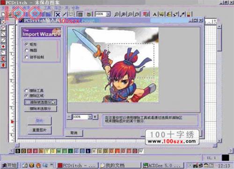
Task: Switch to ACDSee 5.0 taskbar window
Action: (x=162, y=165)
